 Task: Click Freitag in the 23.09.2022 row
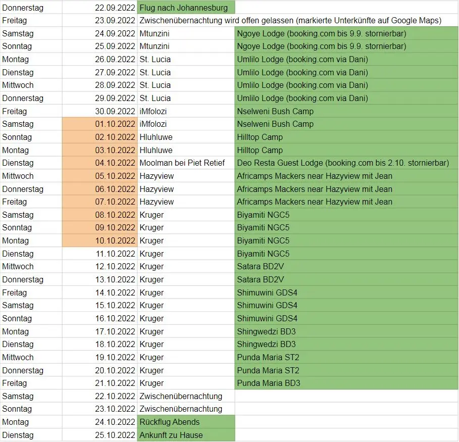tap(31, 20)
